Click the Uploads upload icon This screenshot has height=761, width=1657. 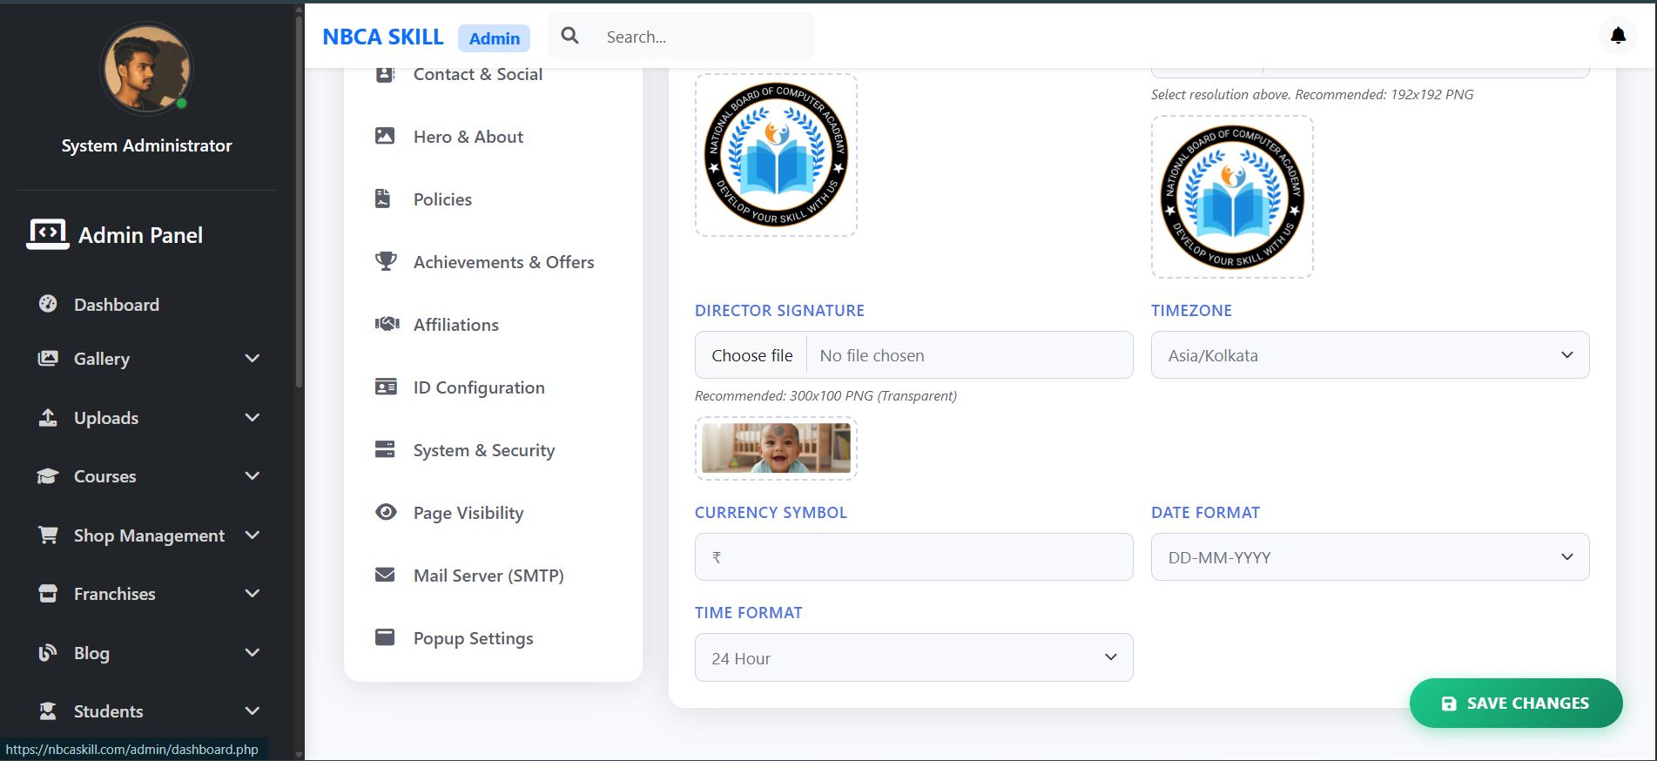48,417
